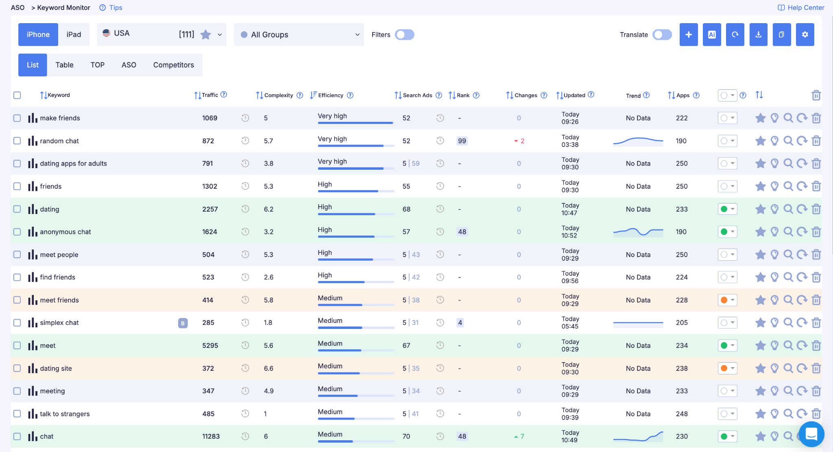Switch to the Competitors tab
Image resolution: width=833 pixels, height=452 pixels.
[174, 65]
